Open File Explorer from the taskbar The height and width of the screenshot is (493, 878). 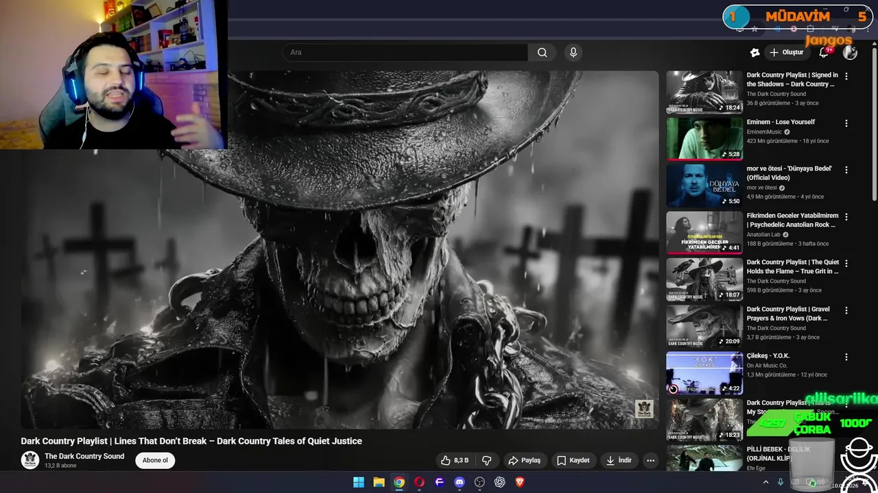tap(379, 482)
